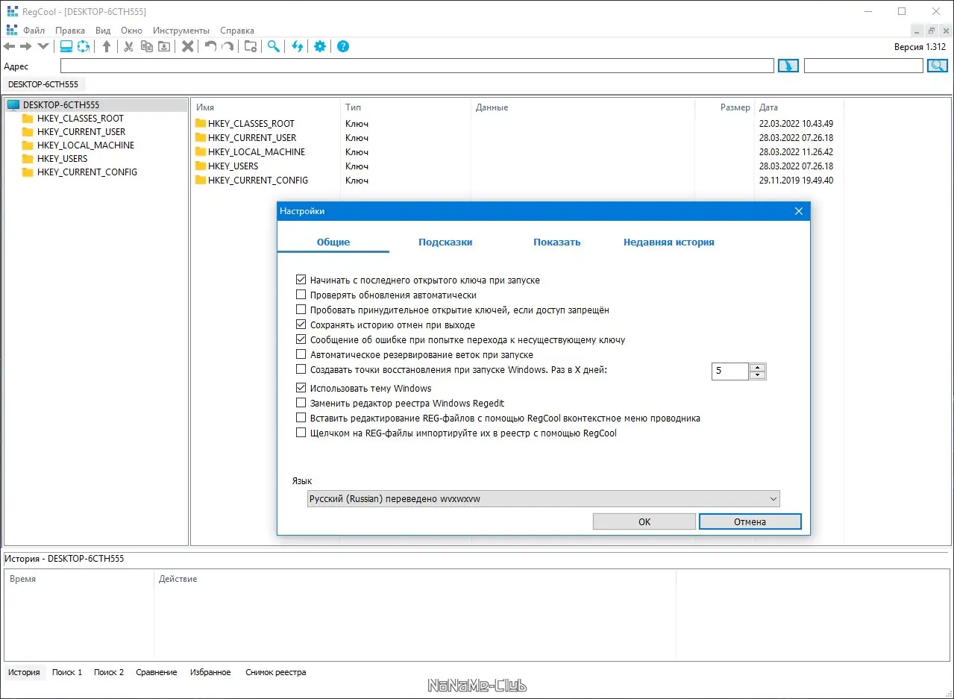Select HKEY_CURRENT_USER in the tree
This screenshot has width=954, height=699.
81,132
